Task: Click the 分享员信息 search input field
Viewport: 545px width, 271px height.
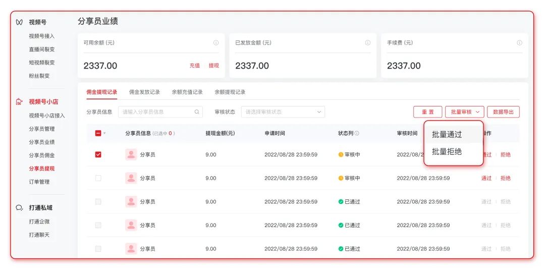Action: click(156, 112)
